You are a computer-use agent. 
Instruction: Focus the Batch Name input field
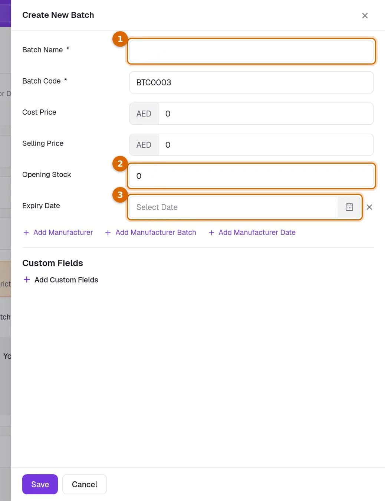251,51
